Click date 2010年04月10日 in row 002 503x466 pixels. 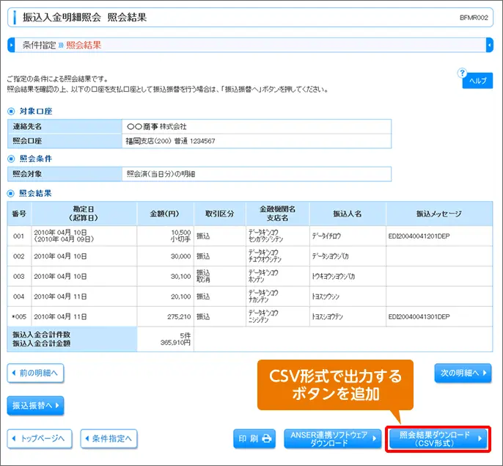tap(61, 256)
